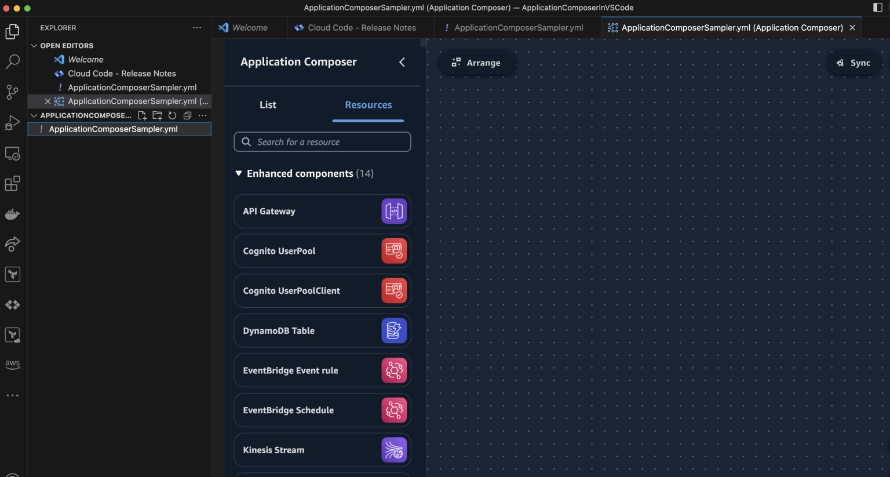
Task: Switch to the List tab
Action: pyautogui.click(x=268, y=105)
